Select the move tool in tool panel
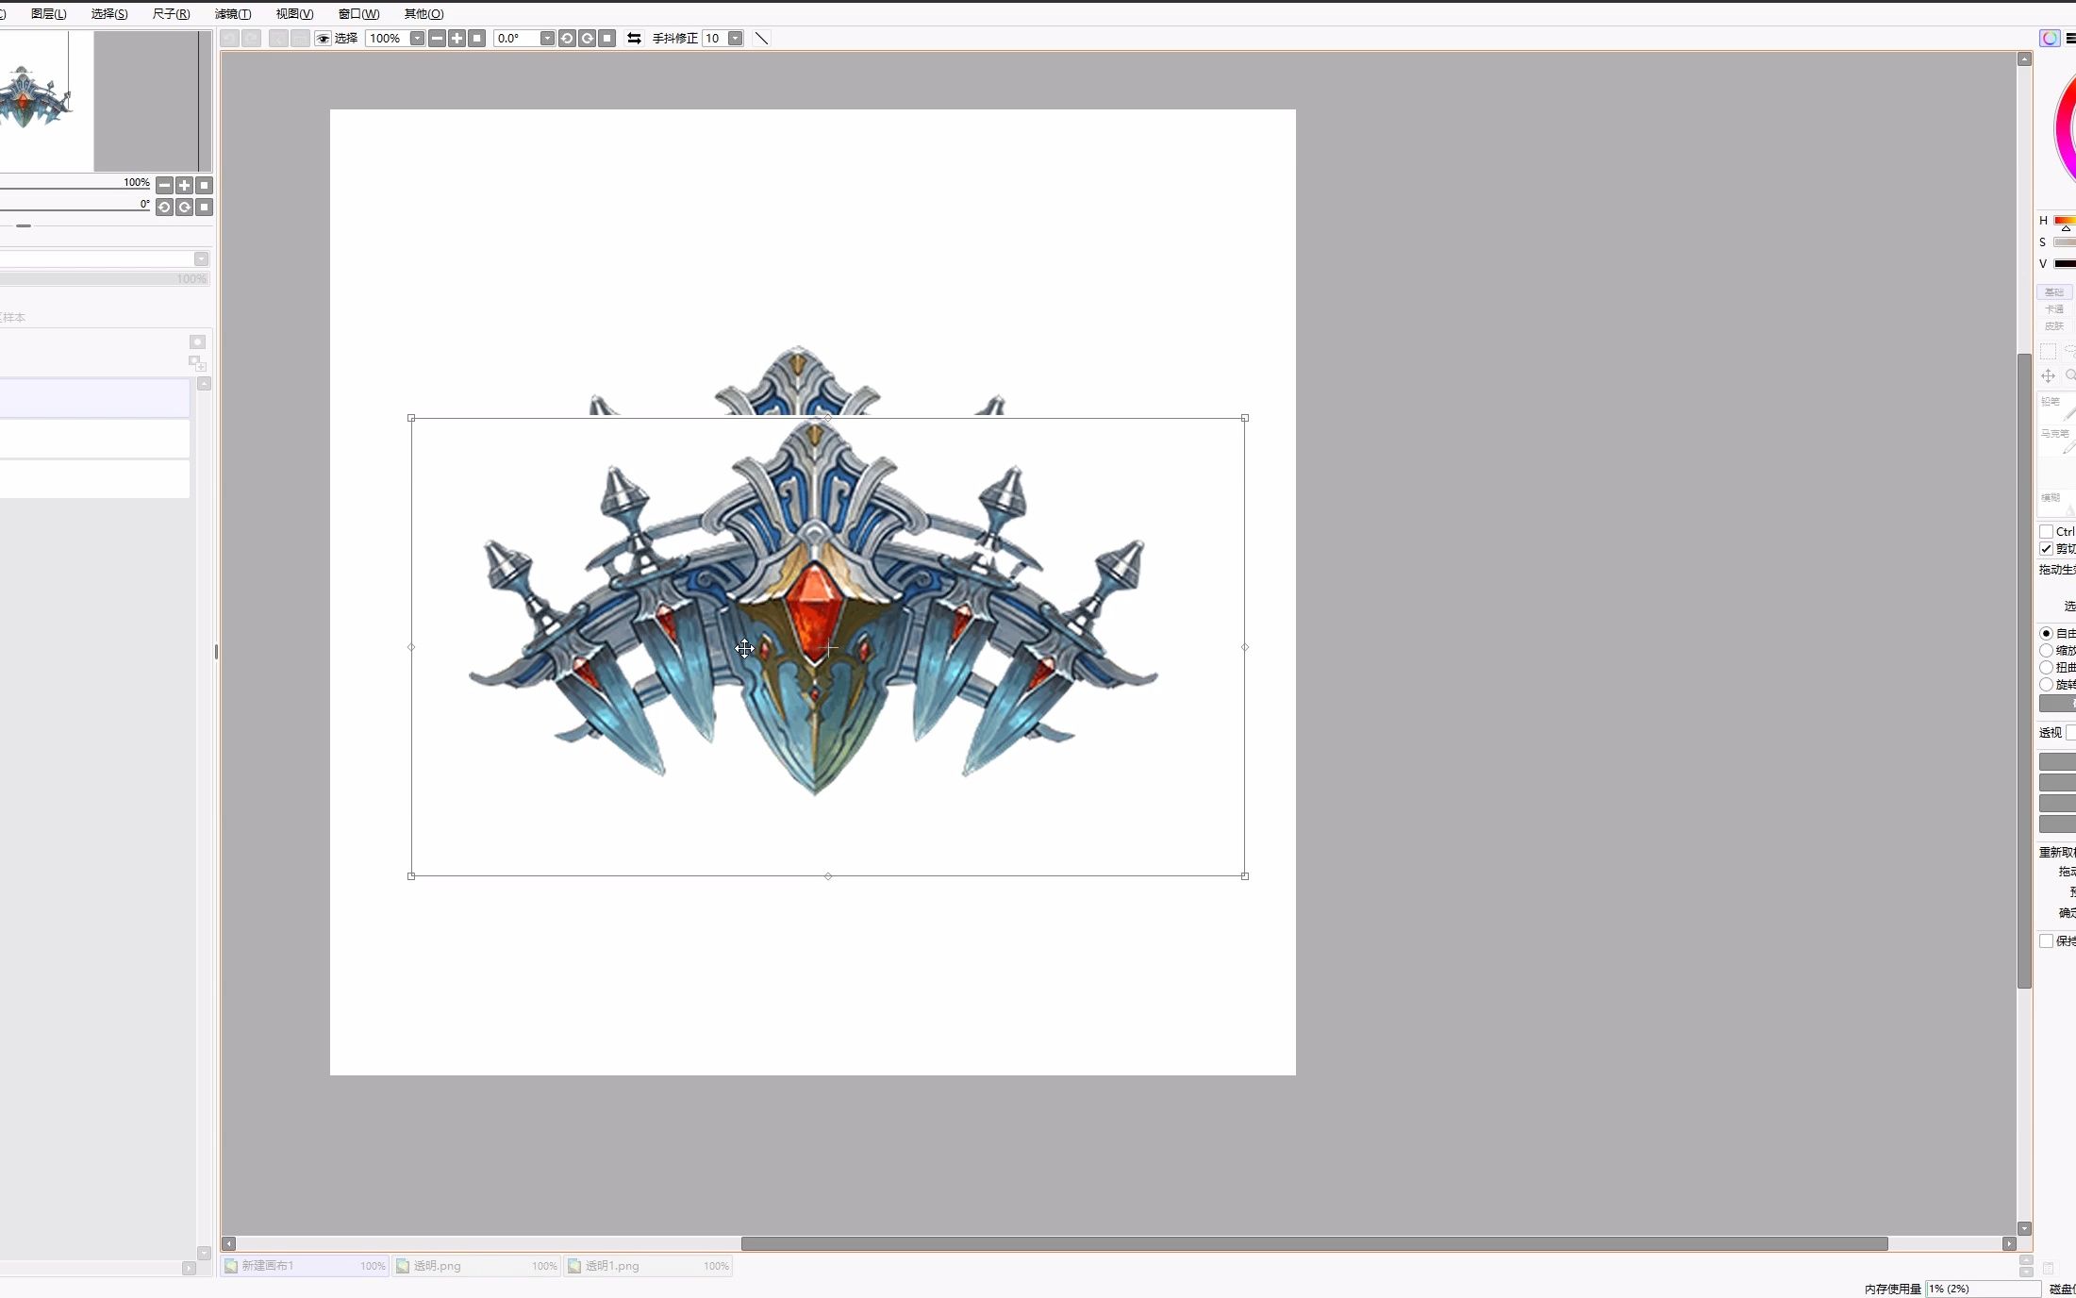The image size is (2076, 1298). point(2048,375)
